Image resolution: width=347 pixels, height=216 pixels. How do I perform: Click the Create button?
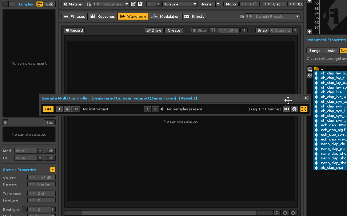click(x=173, y=30)
